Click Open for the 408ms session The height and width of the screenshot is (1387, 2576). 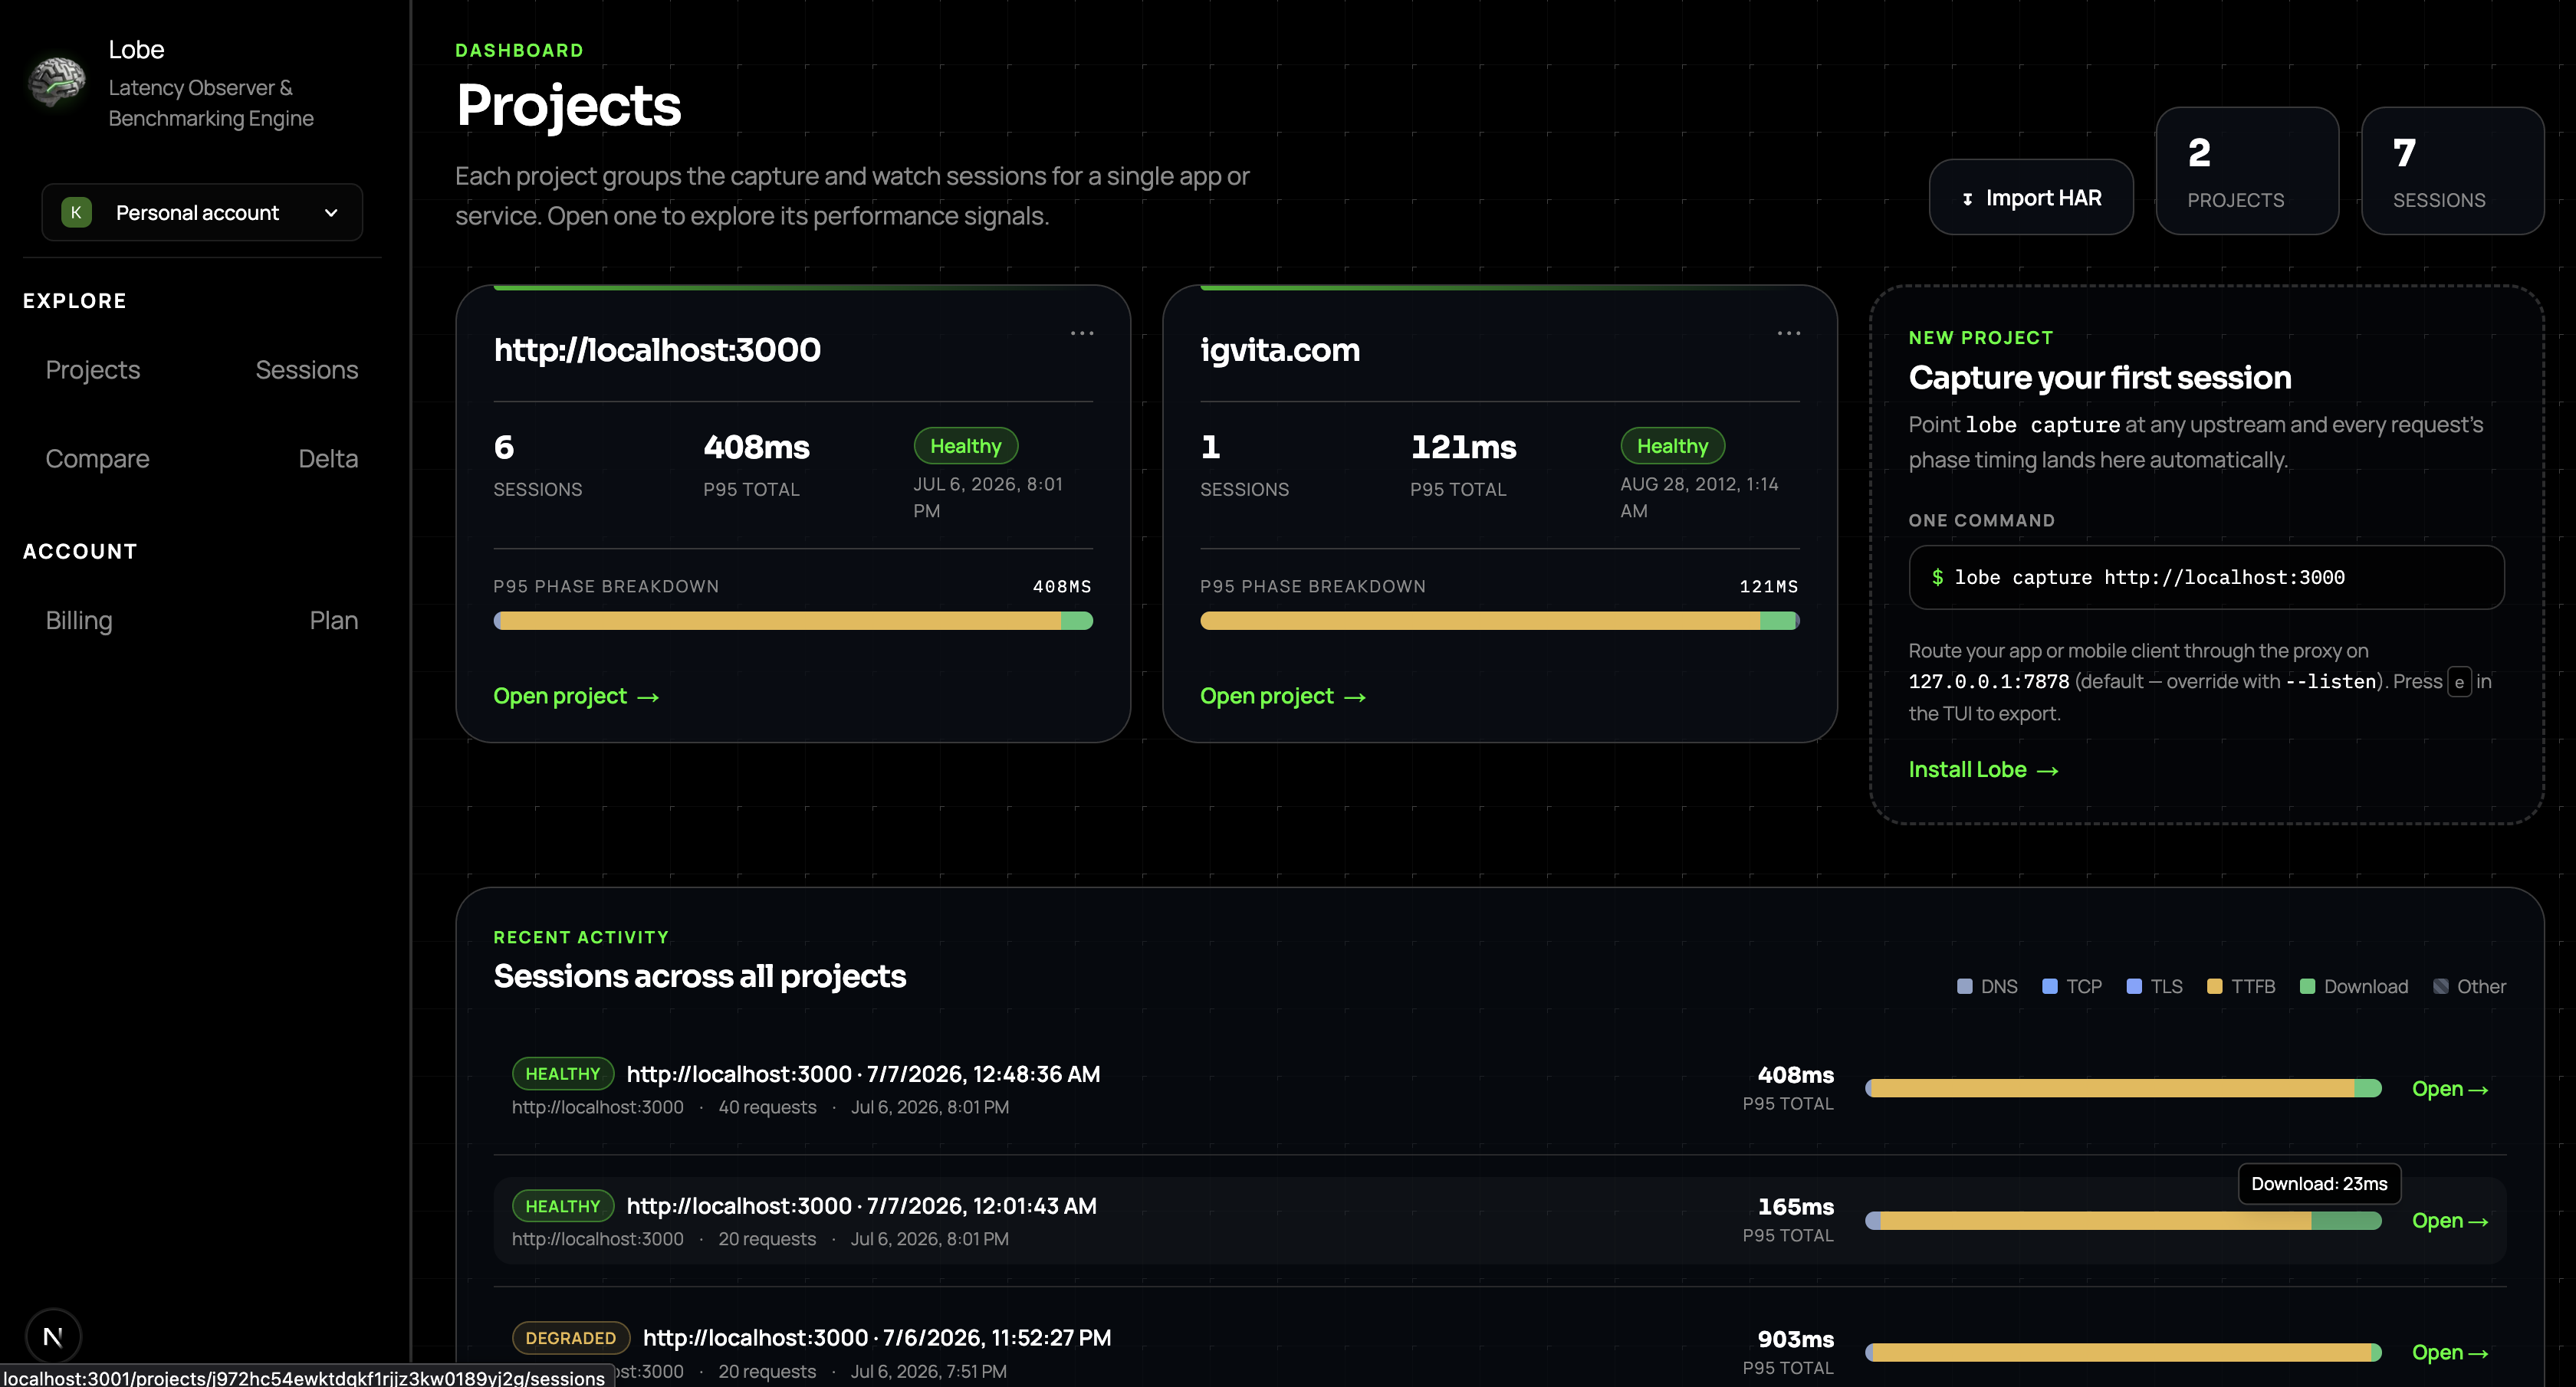[x=2449, y=1089]
